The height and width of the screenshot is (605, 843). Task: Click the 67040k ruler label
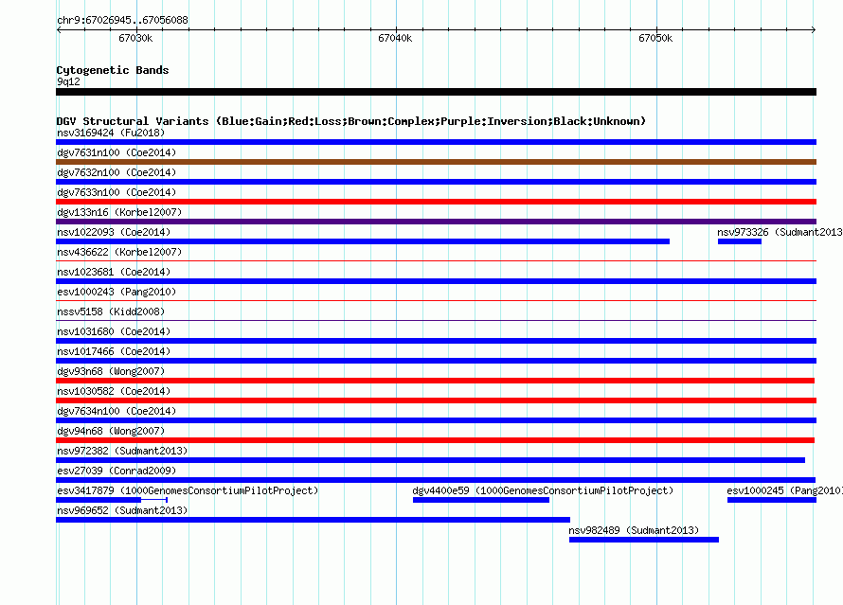(x=395, y=38)
